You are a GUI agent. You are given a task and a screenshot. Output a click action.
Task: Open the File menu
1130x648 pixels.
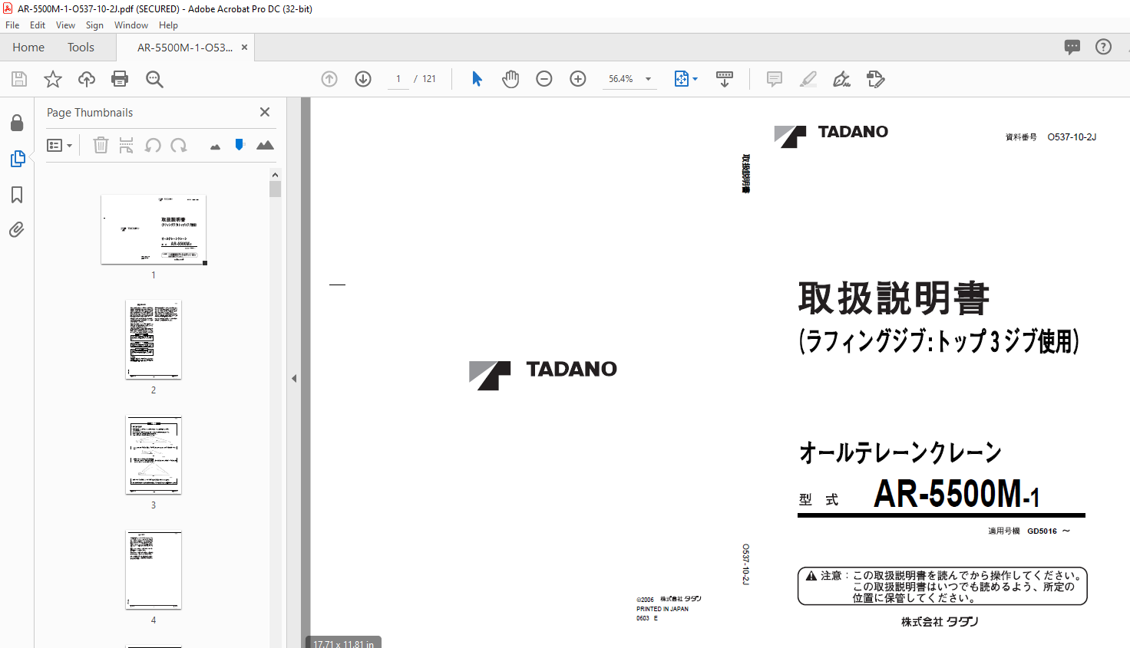tap(12, 25)
